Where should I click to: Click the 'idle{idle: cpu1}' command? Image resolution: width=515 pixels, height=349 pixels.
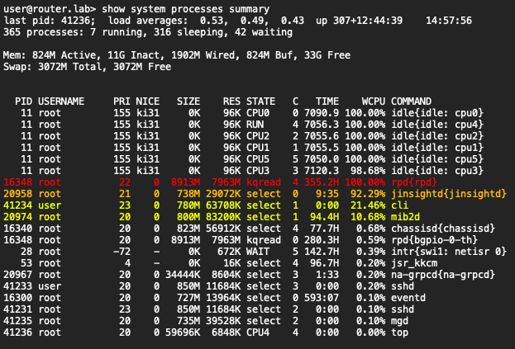(x=437, y=148)
